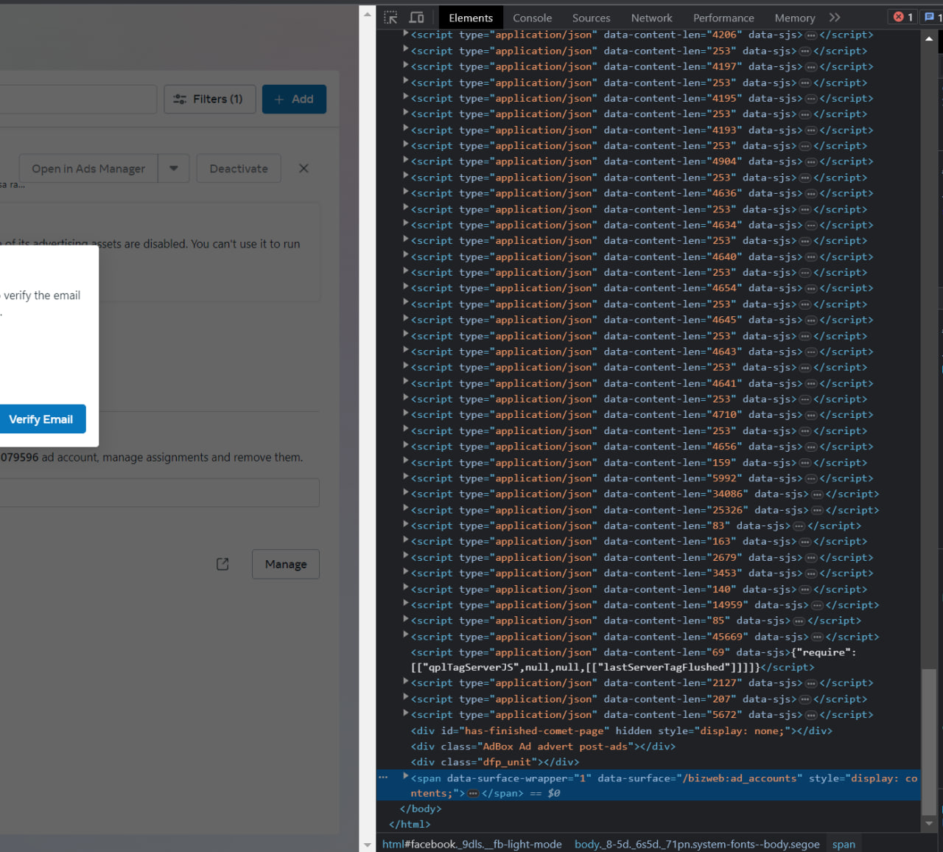Switch to the Elements tab
The height and width of the screenshot is (852, 943).
(x=471, y=18)
